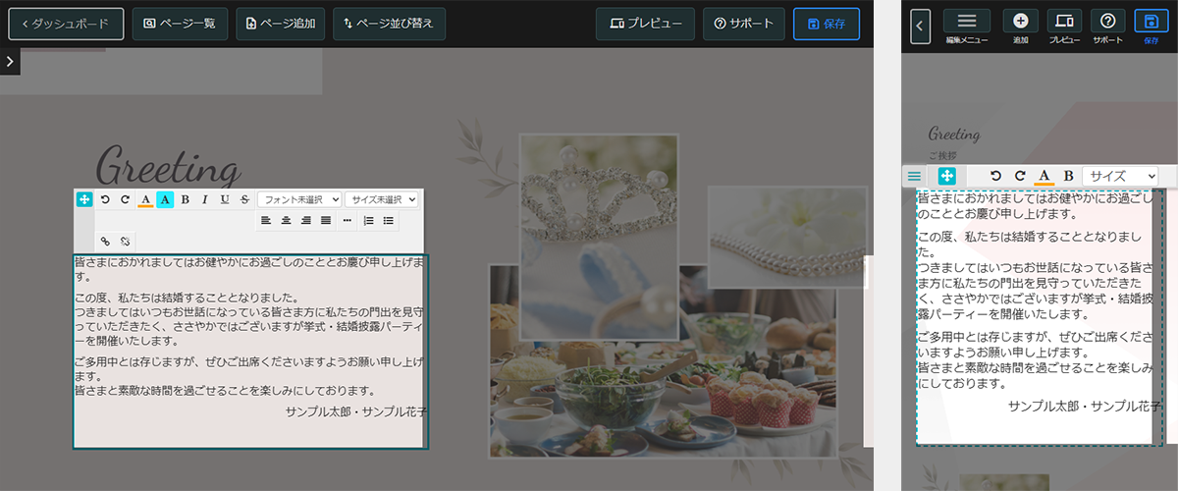Align text left
1178x491 pixels.
point(266,221)
